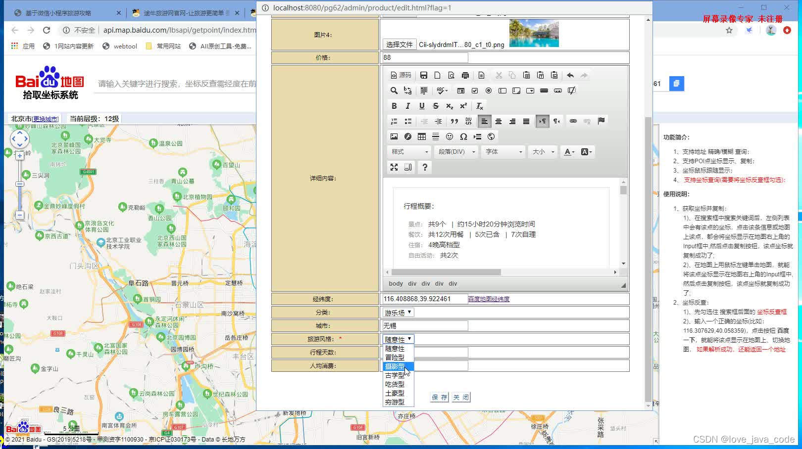Open the templates icon in editor toolbar

[481, 75]
